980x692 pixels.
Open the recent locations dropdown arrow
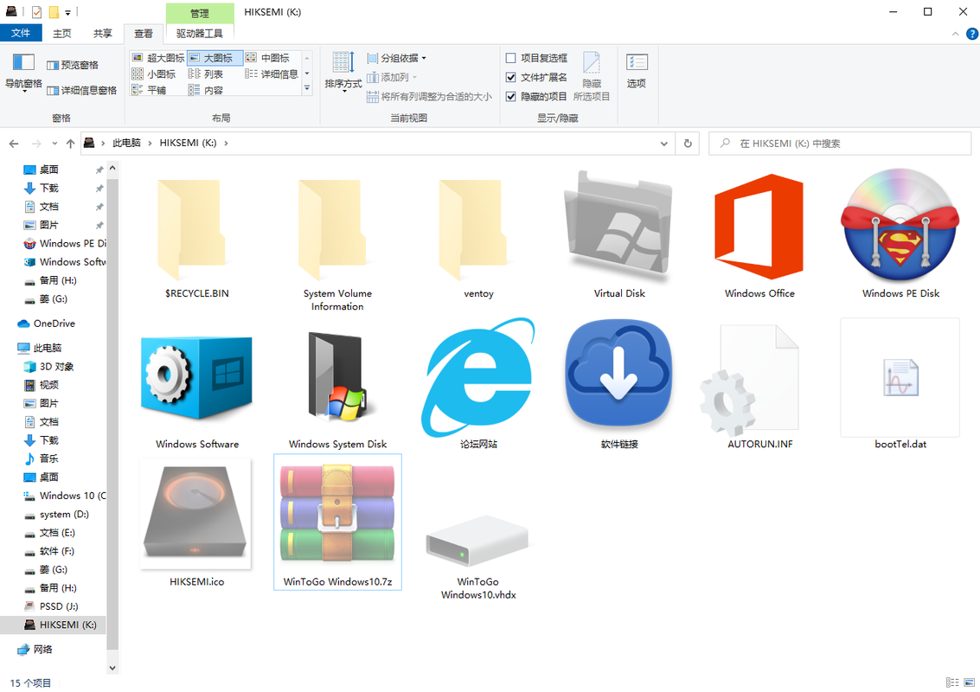tap(55, 144)
